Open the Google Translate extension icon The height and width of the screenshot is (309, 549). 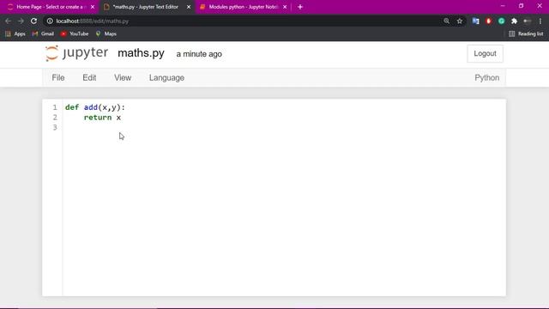click(475, 21)
